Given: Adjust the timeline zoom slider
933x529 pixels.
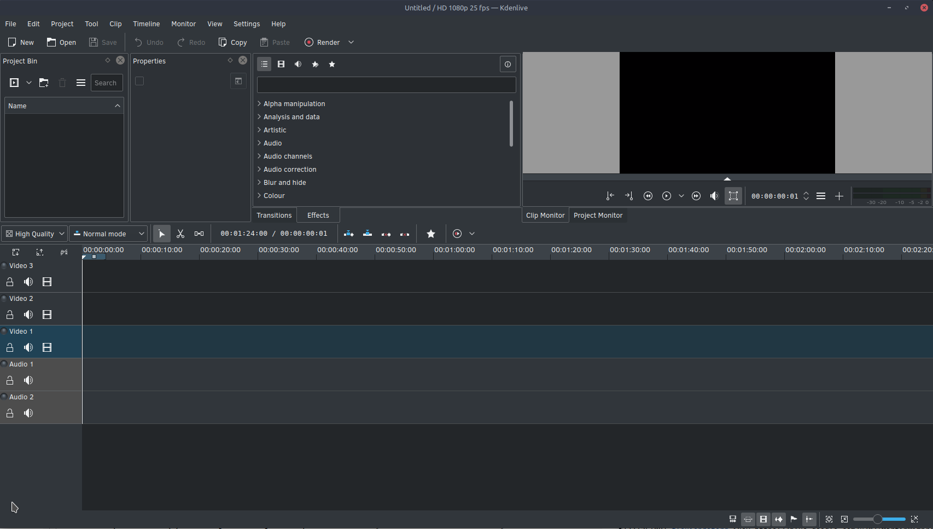Looking at the screenshot, I should tap(879, 519).
